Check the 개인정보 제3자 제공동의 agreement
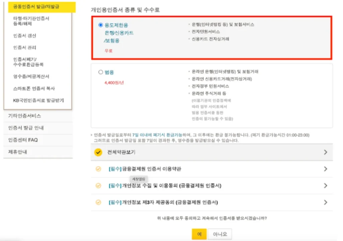Viewport: 343px width, 241px height. [98, 202]
